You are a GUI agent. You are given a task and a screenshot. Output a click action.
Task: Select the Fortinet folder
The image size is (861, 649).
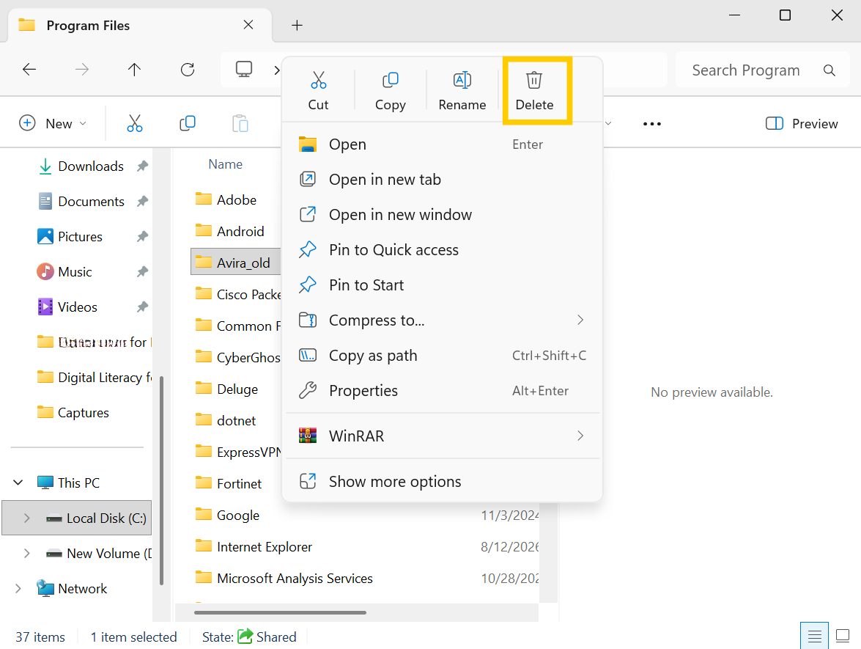229,483
